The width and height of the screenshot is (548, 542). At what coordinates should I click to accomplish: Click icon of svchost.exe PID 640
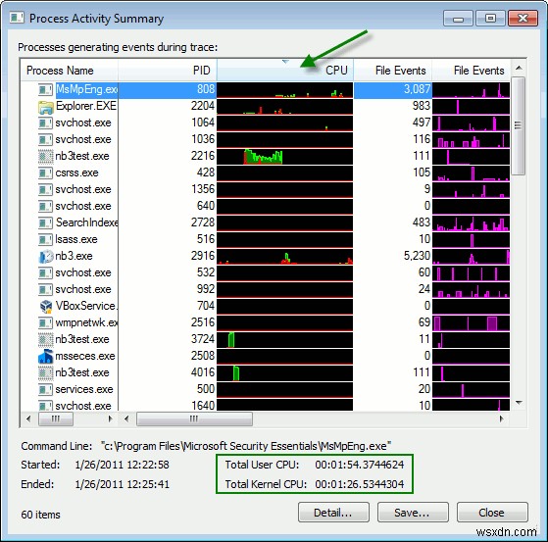tap(45, 207)
